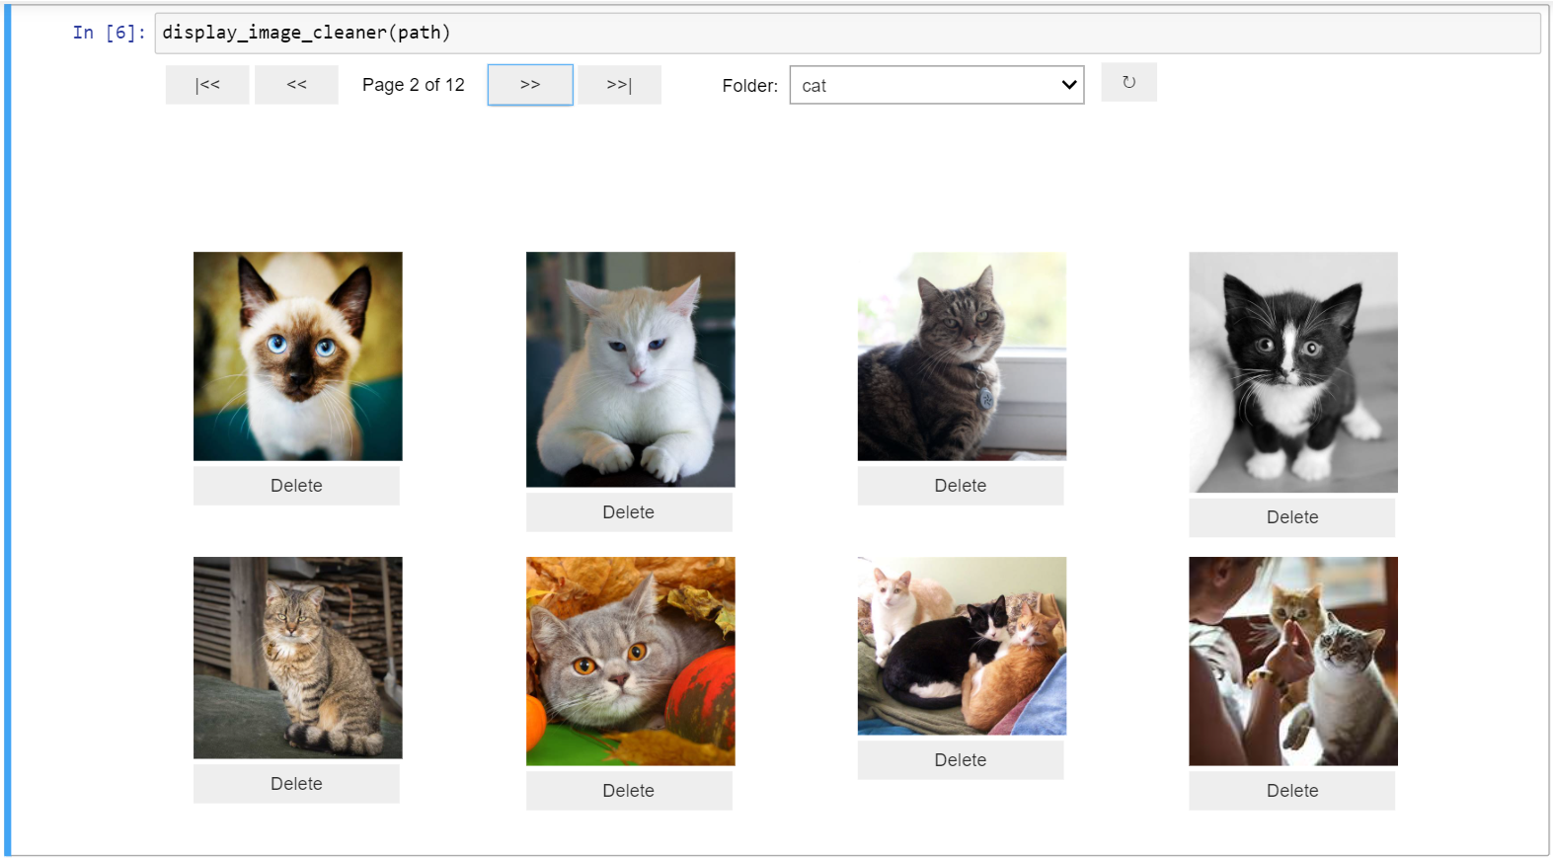This screenshot has width=1553, height=858.
Task: Advance to next page with >> button
Action: tap(530, 85)
